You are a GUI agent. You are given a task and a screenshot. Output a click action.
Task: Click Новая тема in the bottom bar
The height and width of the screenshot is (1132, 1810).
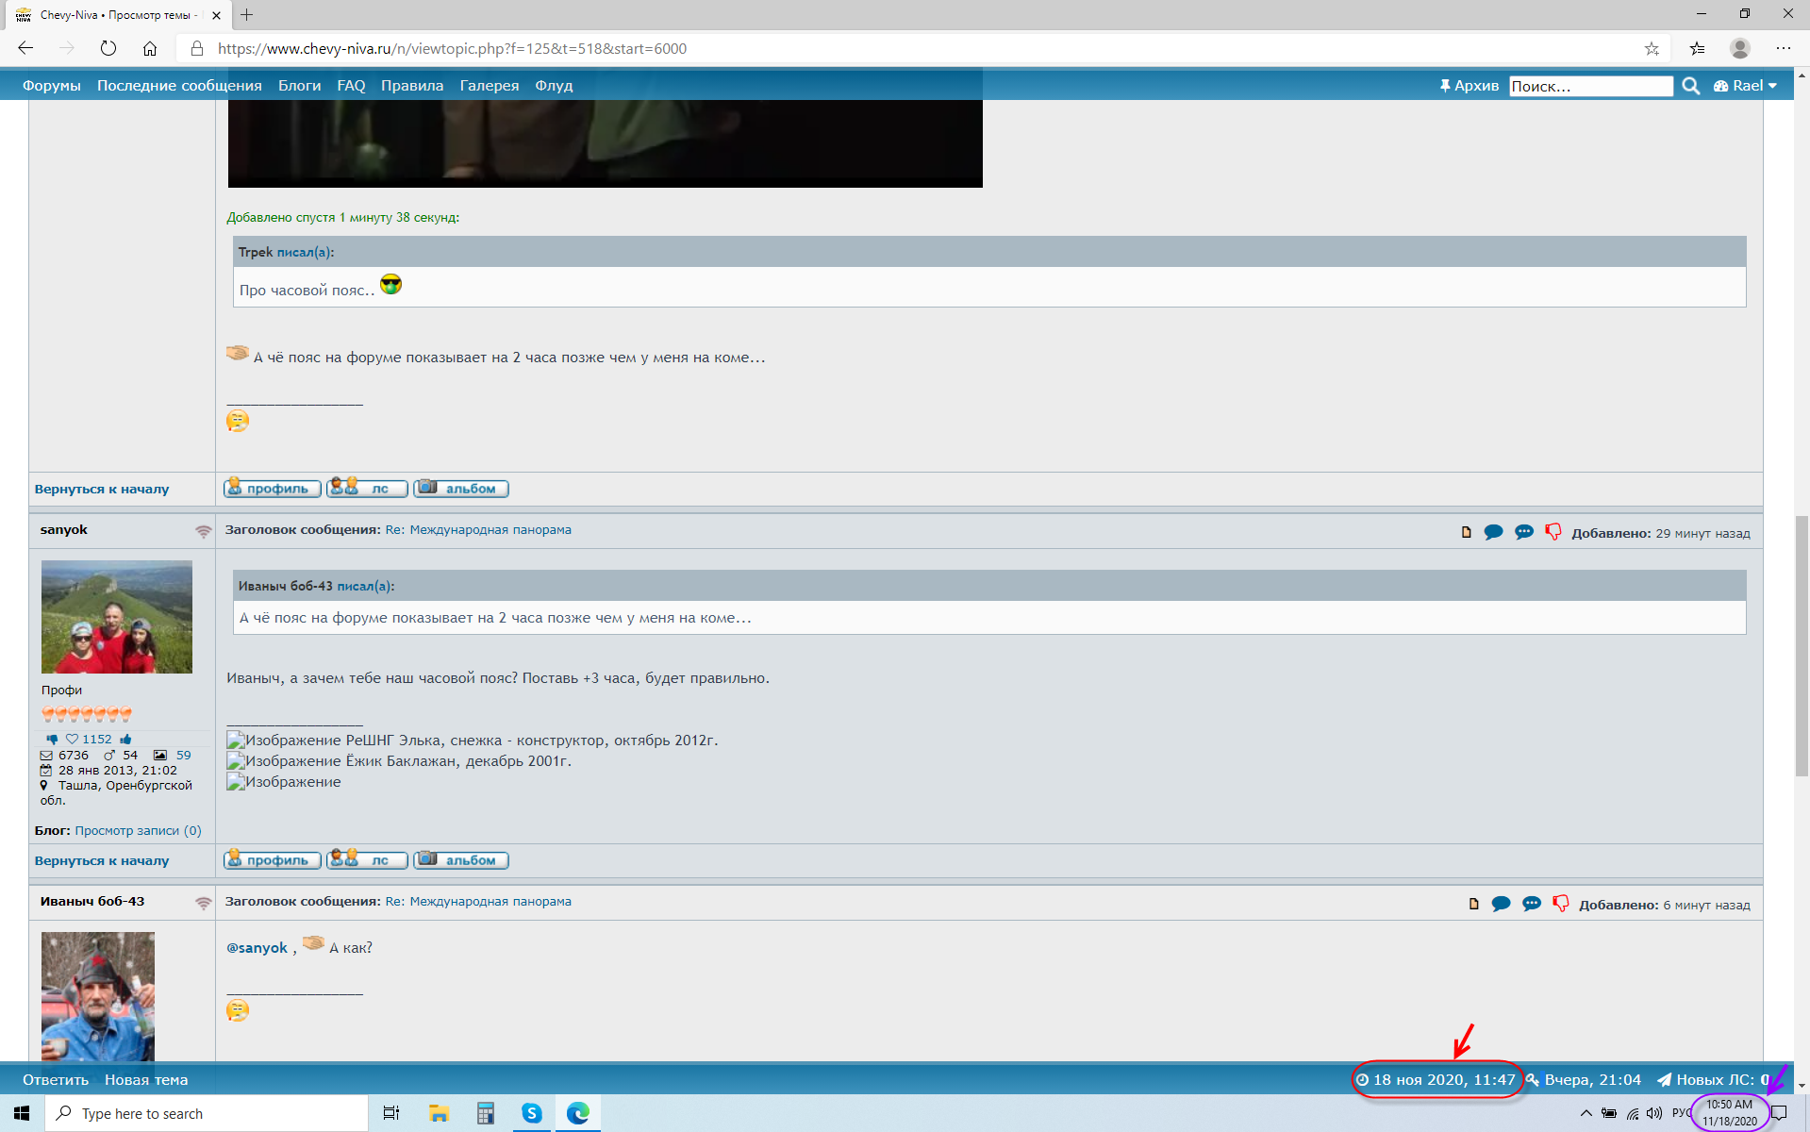point(146,1079)
